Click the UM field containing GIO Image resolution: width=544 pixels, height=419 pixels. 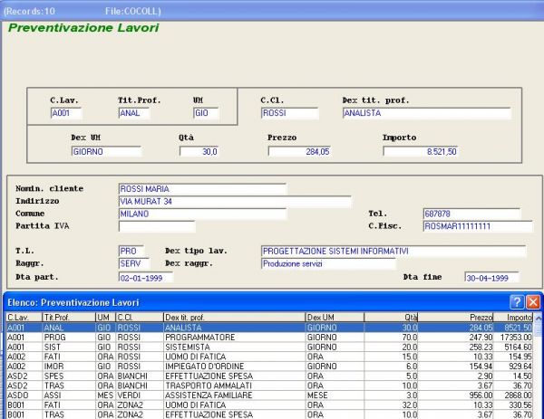206,113
